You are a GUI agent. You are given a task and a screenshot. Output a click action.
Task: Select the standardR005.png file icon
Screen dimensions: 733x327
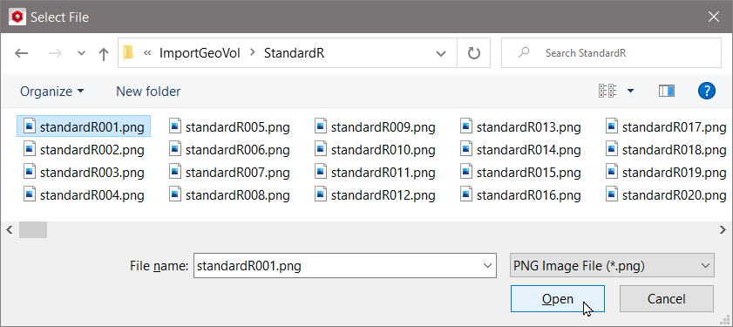175,126
